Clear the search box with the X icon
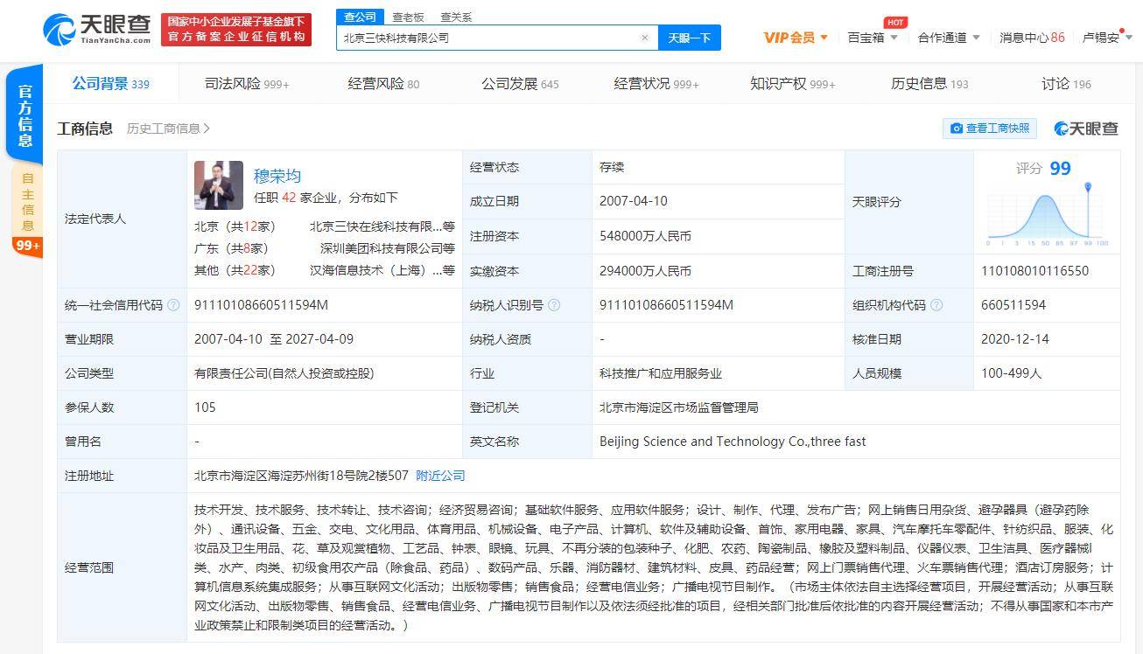The height and width of the screenshot is (654, 1143). (645, 38)
